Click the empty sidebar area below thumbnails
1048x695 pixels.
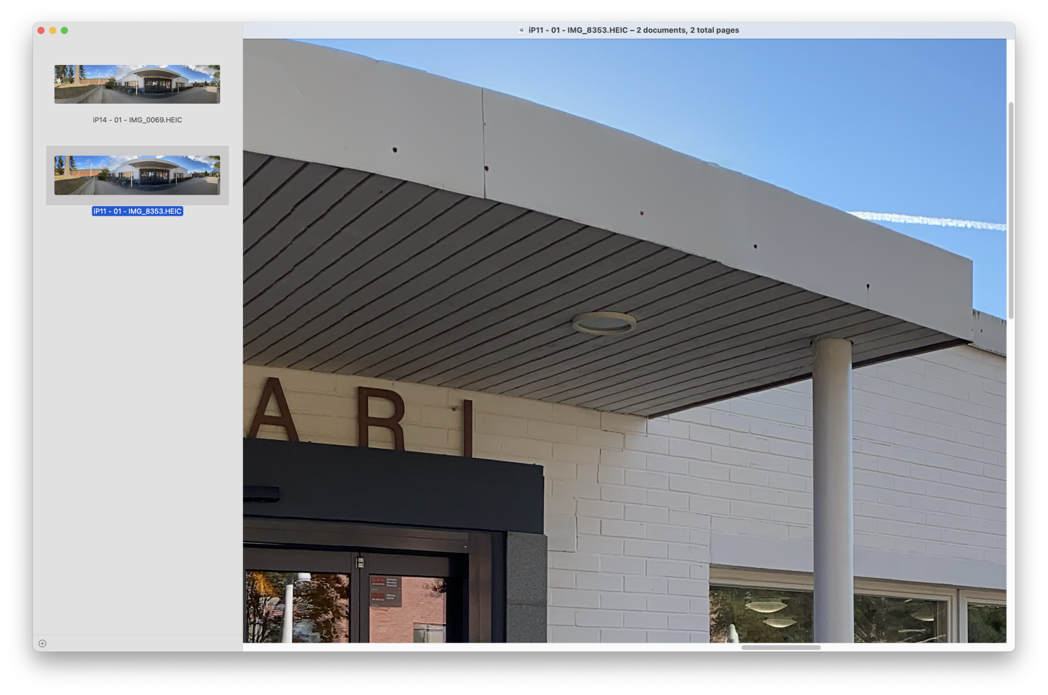137,419
